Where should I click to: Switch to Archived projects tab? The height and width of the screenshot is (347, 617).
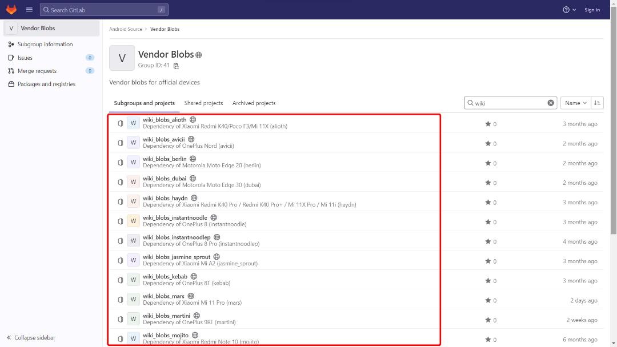(254, 103)
